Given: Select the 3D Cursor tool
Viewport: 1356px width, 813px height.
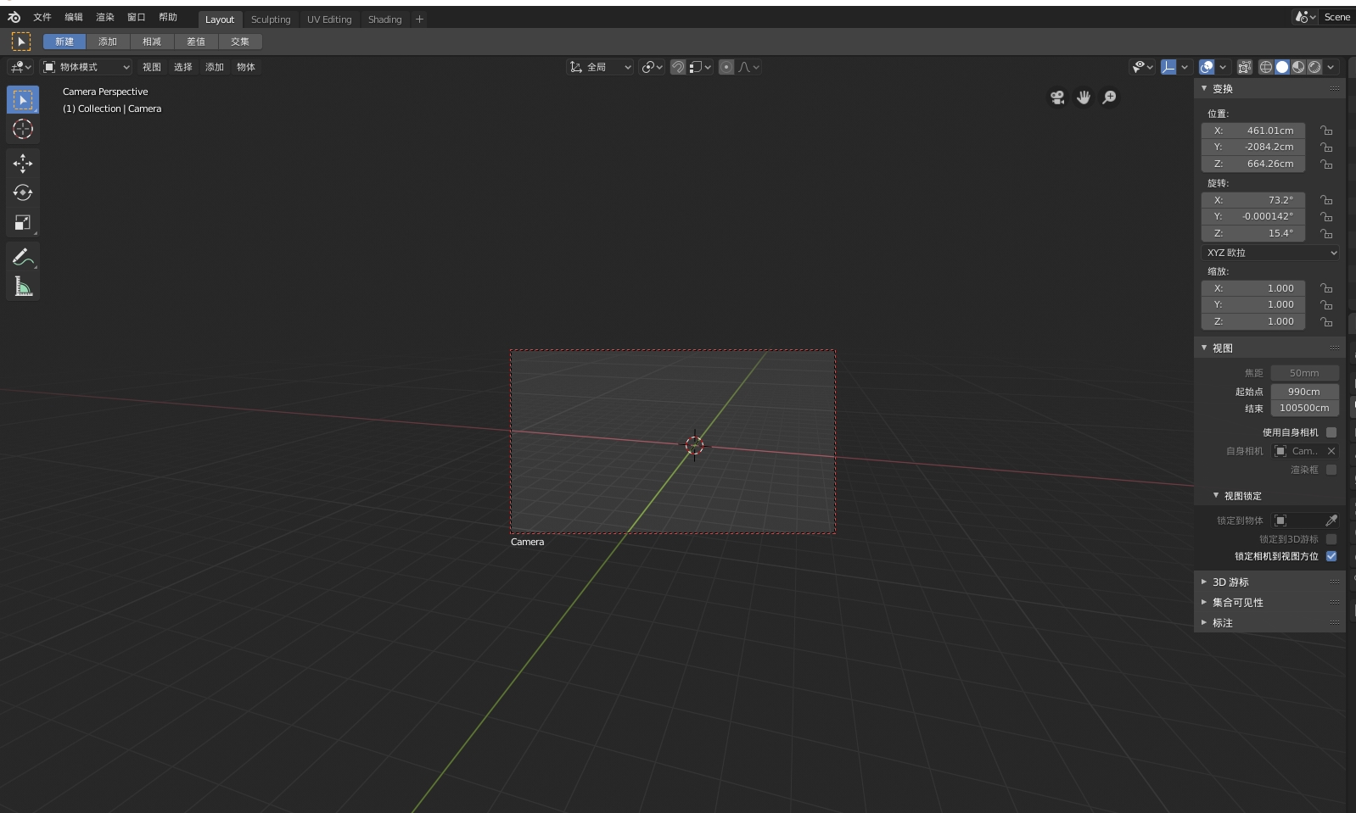Looking at the screenshot, I should (23, 129).
